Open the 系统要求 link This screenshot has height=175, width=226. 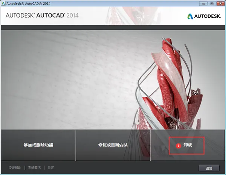coord(34,167)
